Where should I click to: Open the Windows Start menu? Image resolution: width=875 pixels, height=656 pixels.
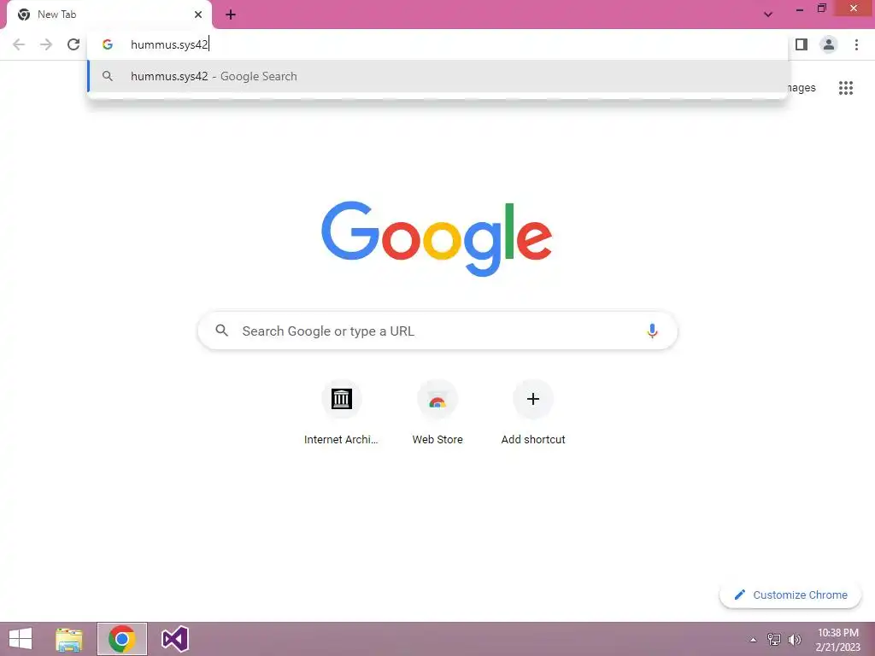[x=21, y=639]
